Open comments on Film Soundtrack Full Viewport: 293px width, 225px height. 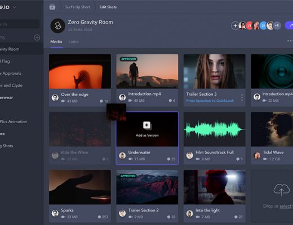pyautogui.click(x=239, y=159)
